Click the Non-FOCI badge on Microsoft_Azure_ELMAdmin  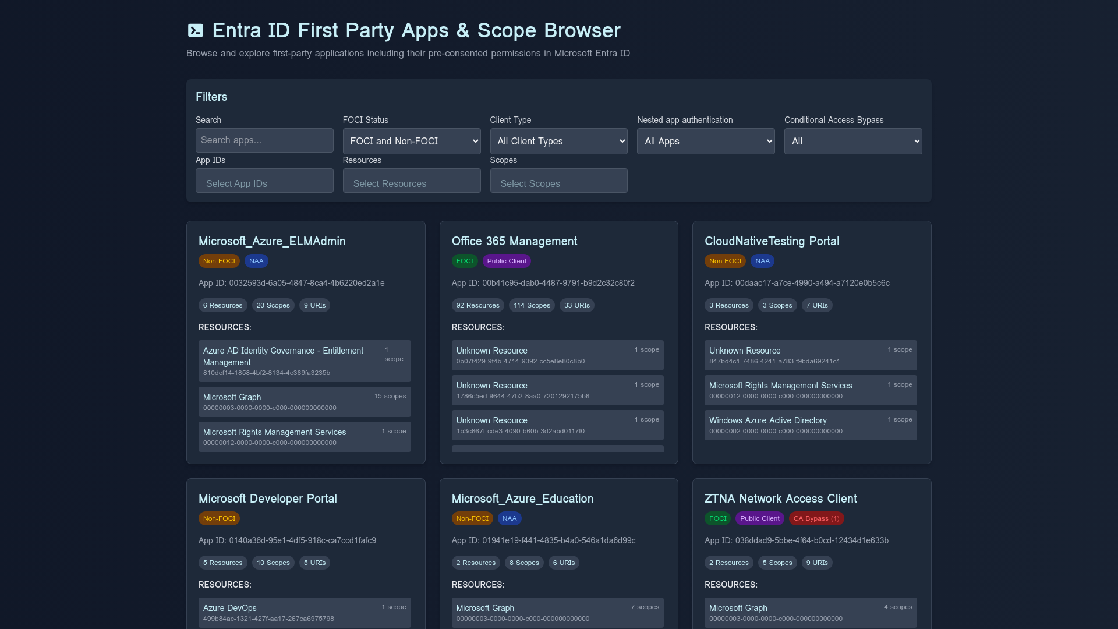219,261
